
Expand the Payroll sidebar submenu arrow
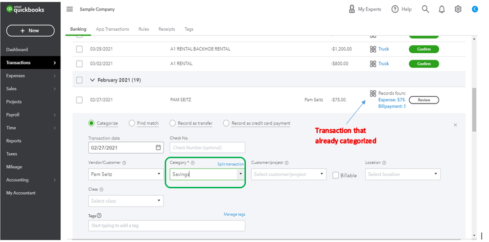point(54,115)
